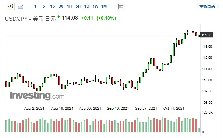Screen dimensions: 223x138
Task: Switch to the line chart icon
Action: point(21,6)
